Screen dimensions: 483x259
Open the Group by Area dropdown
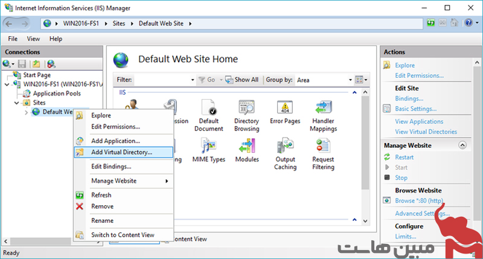point(350,80)
